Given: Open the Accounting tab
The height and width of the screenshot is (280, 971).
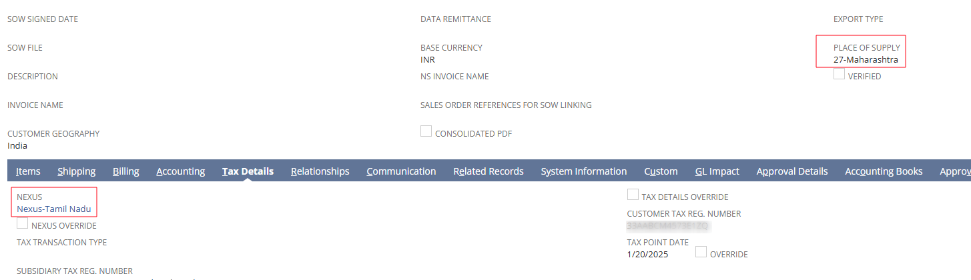Looking at the screenshot, I should point(181,171).
